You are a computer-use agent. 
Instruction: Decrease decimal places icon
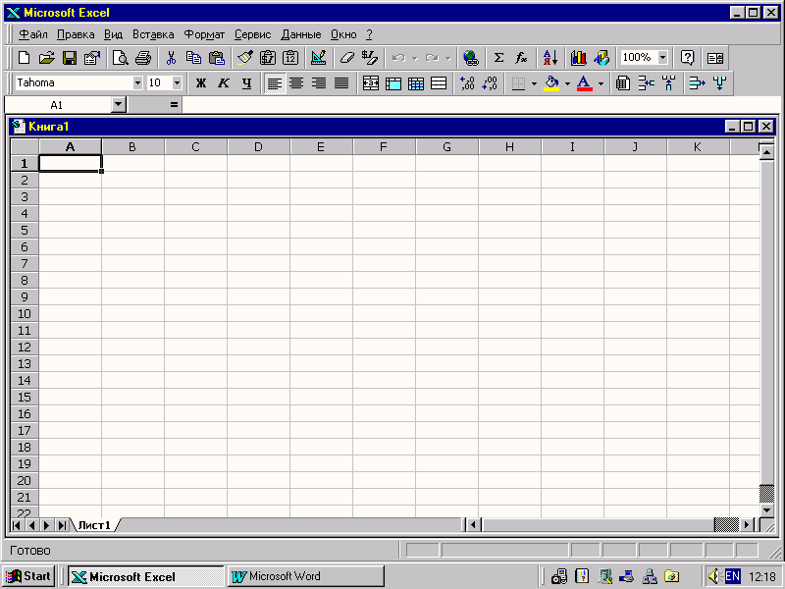[x=490, y=82]
